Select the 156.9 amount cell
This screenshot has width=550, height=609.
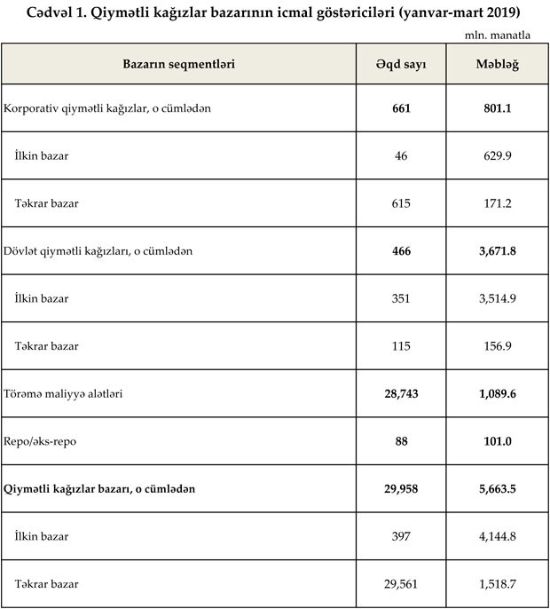497,346
